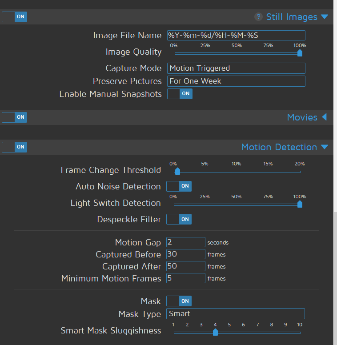Toggle the Still Images main switch

tap(15, 17)
